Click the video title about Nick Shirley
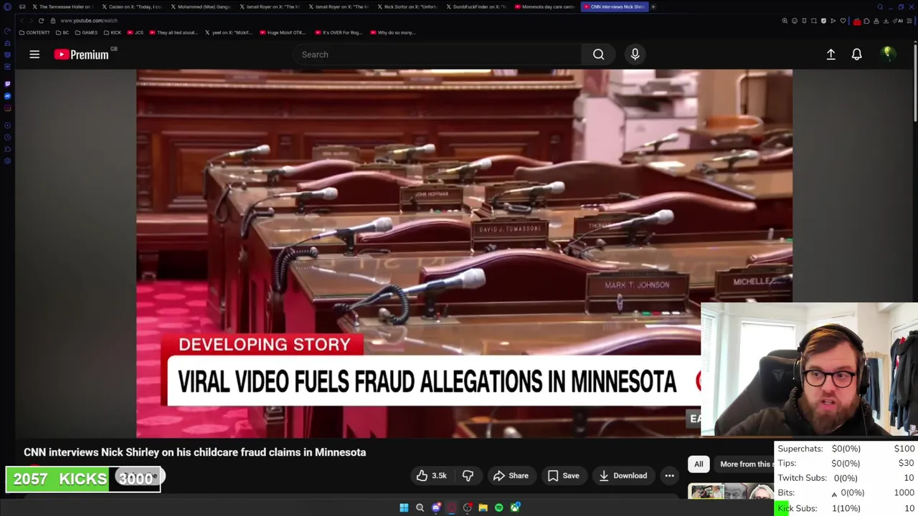The width and height of the screenshot is (918, 516). (x=195, y=452)
